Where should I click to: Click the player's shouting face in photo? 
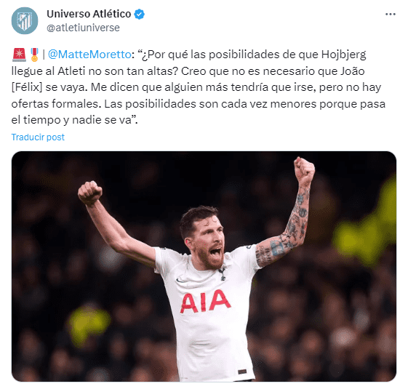tap(208, 244)
